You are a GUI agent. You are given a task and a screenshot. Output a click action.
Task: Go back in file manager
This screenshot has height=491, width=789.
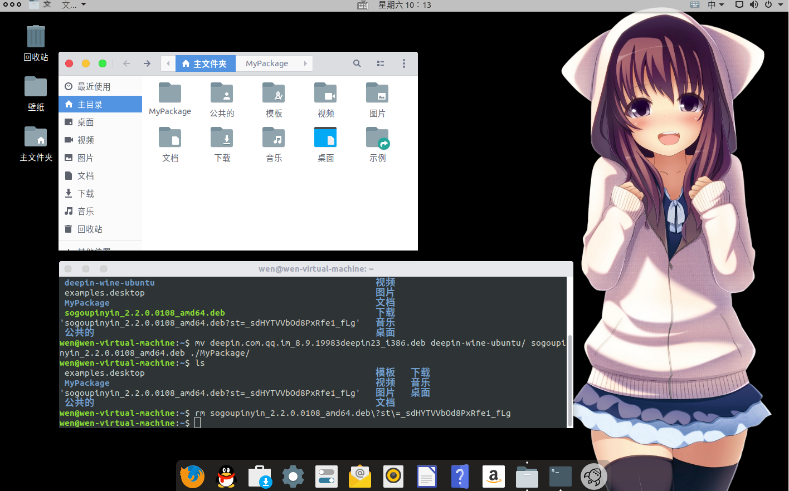coord(126,63)
